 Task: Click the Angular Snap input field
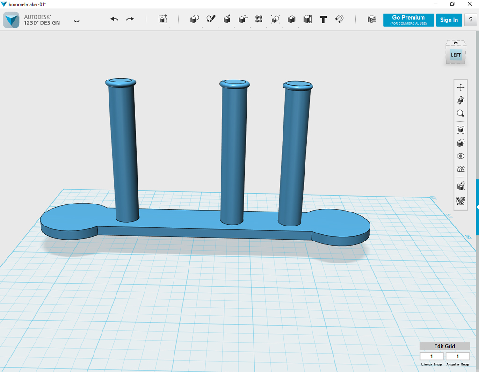[x=457, y=357]
